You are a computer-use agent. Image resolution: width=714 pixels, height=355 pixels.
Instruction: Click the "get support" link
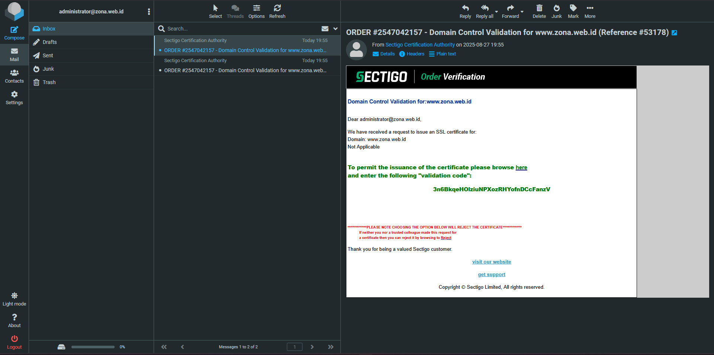point(491,275)
